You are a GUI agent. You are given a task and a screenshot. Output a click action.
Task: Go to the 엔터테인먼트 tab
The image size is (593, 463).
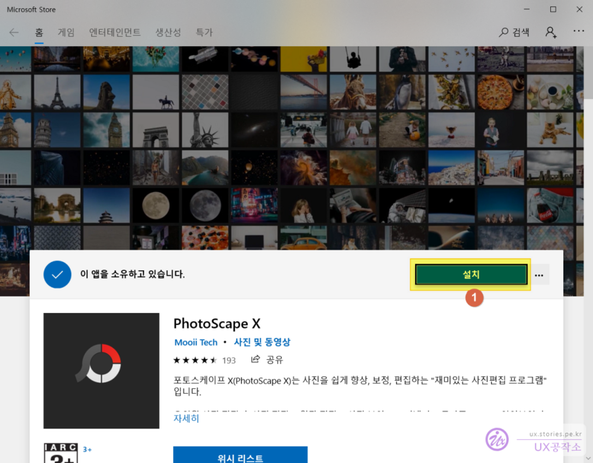115,32
